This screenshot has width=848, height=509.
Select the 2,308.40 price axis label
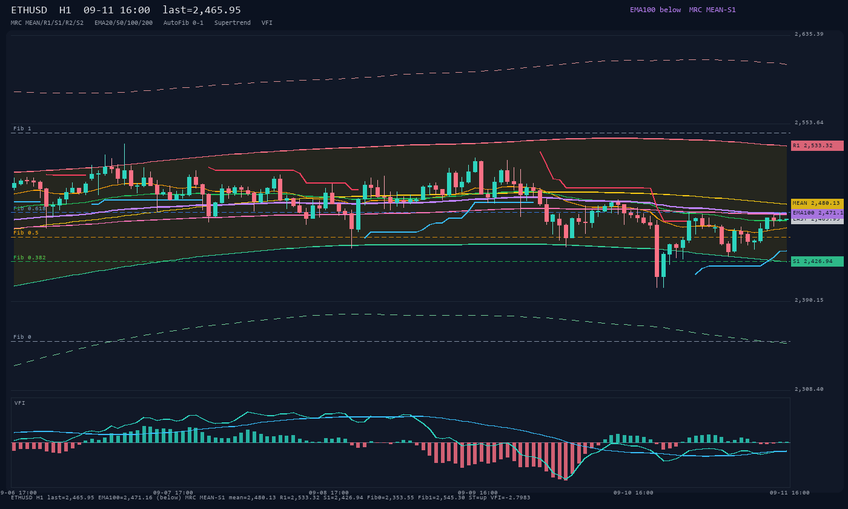[809, 389]
